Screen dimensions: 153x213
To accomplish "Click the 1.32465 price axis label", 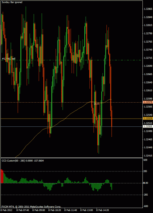I will (x=148, y=139).
